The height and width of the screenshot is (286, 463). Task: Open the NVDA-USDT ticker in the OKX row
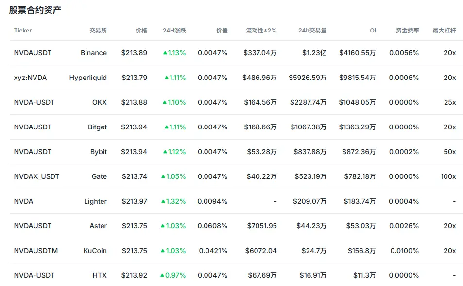pos(34,102)
